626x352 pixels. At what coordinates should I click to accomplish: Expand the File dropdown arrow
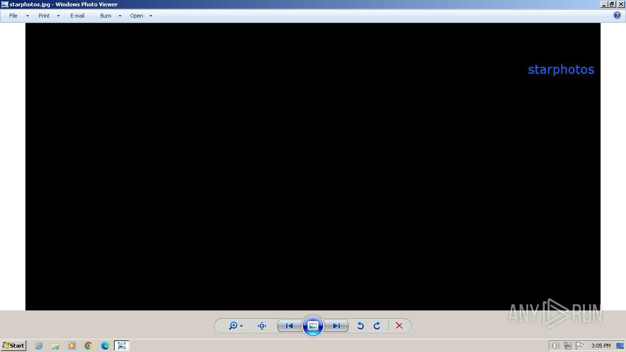[27, 16]
